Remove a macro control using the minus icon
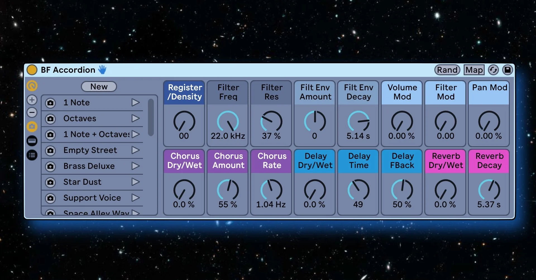 pos(32,112)
